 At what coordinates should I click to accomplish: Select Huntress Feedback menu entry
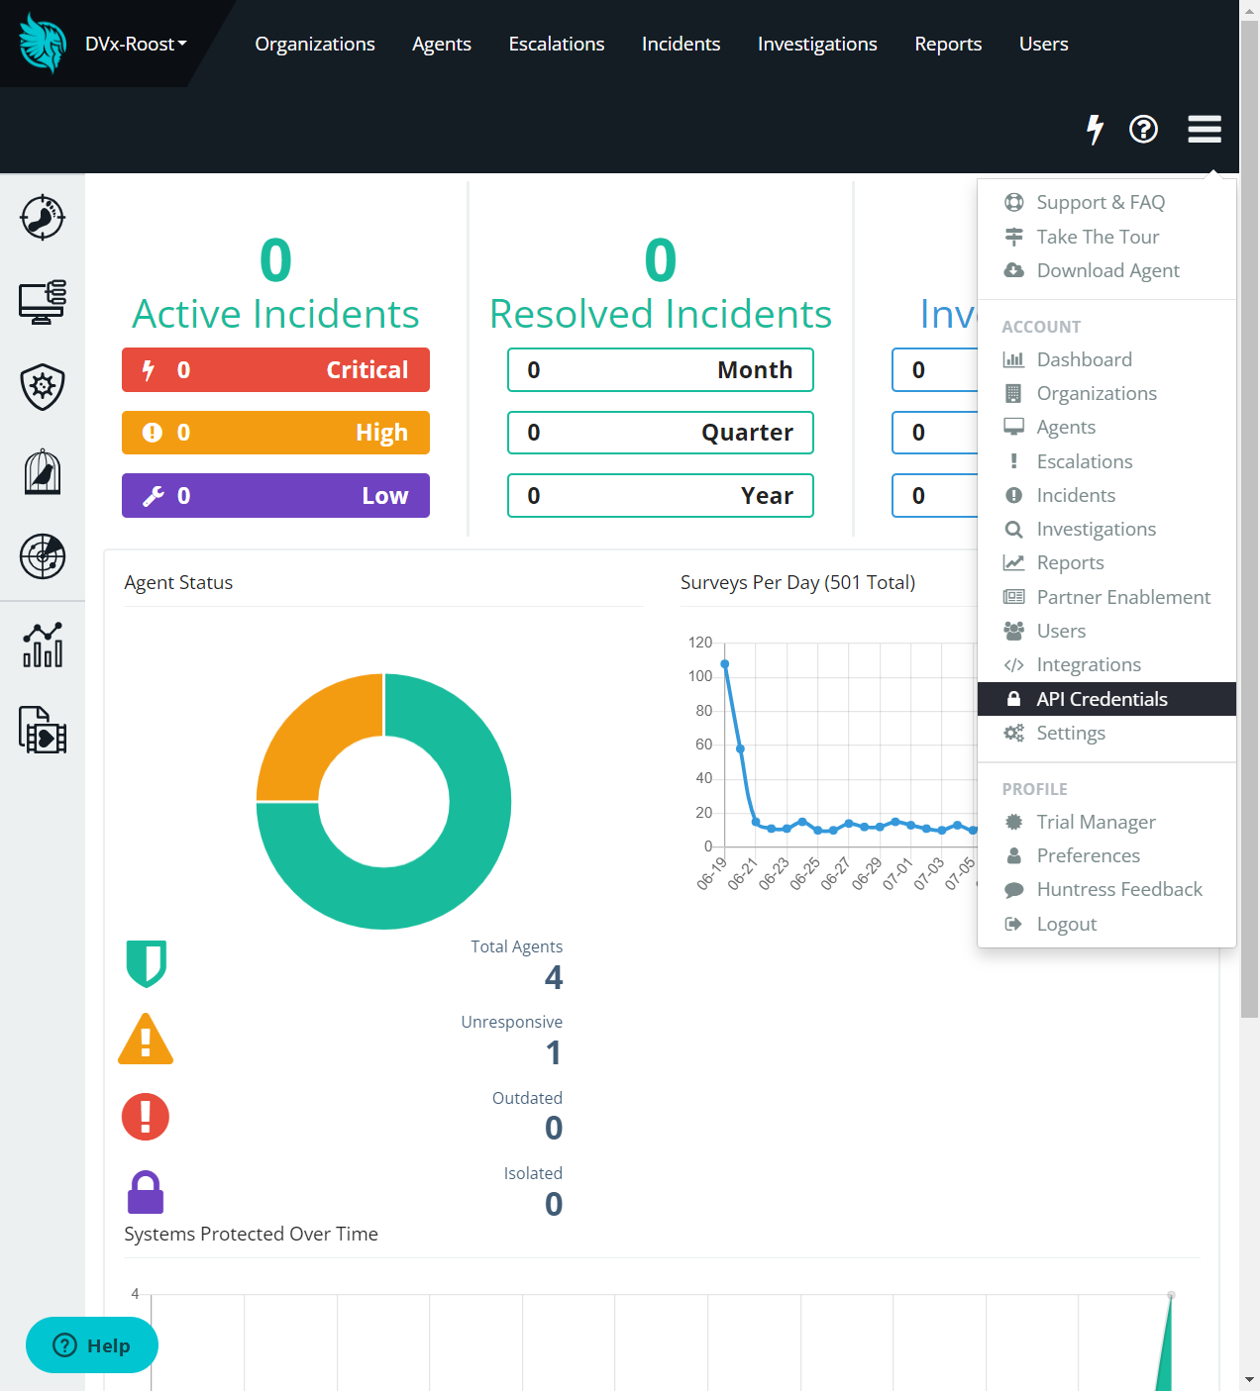pos(1106,889)
